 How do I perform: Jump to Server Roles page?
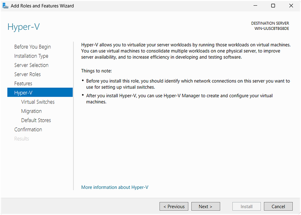(27, 74)
